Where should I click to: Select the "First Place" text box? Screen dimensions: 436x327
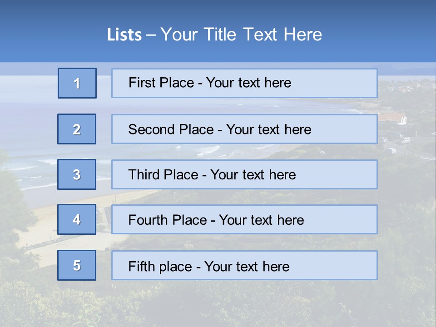click(x=244, y=83)
